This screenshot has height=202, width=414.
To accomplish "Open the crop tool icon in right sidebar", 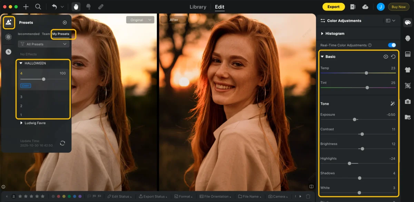I will [408, 85].
